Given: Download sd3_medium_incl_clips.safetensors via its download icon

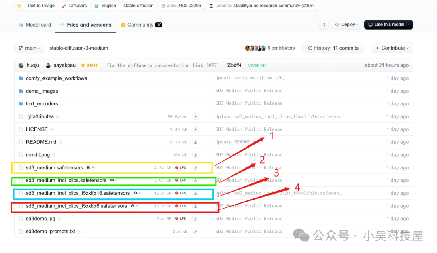Looking at the screenshot, I should pos(196,180).
